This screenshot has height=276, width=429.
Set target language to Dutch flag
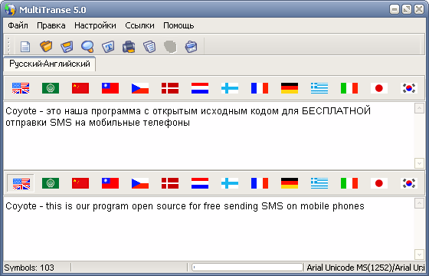point(200,183)
